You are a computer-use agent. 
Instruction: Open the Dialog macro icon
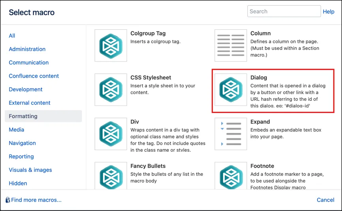(x=231, y=90)
